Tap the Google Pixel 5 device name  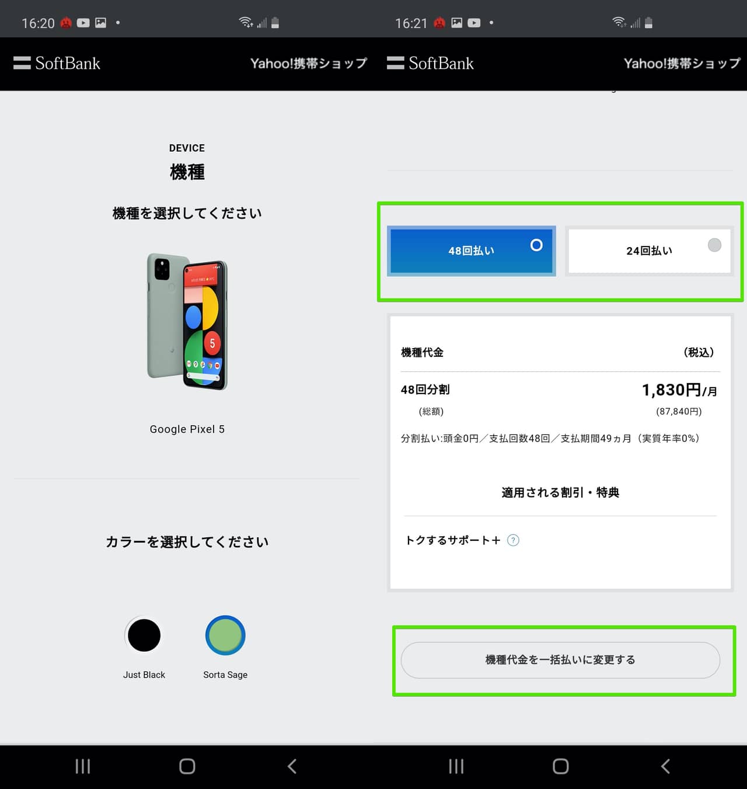(x=187, y=429)
